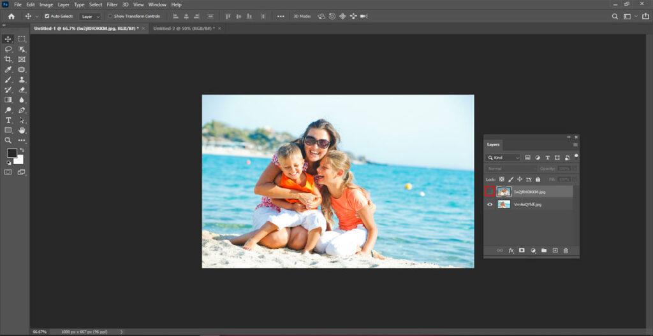
Task: Open the Window menu
Action: (157, 4)
